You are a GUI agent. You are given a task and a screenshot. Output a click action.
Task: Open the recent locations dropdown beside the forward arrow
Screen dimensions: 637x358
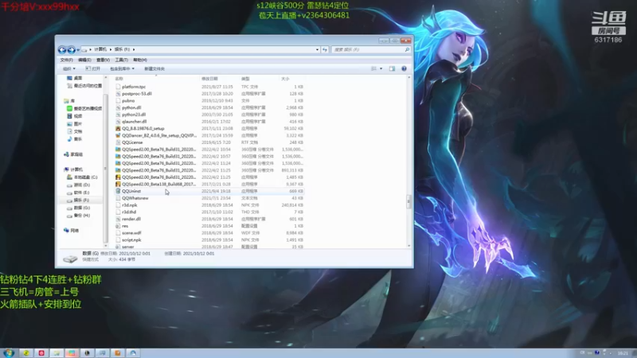pos(78,50)
